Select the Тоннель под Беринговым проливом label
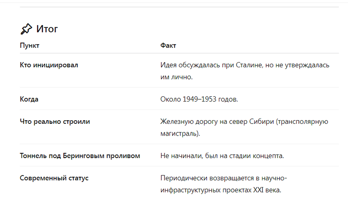 pos(80,155)
